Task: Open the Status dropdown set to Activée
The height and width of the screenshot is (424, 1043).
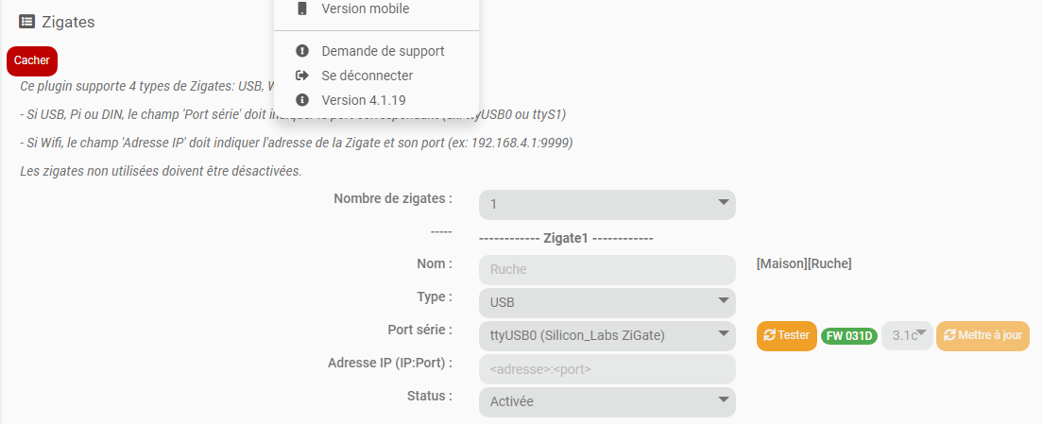Action: [607, 401]
